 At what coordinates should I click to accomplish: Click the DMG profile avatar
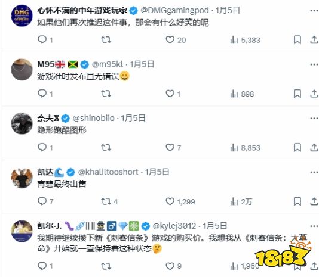click(22, 15)
